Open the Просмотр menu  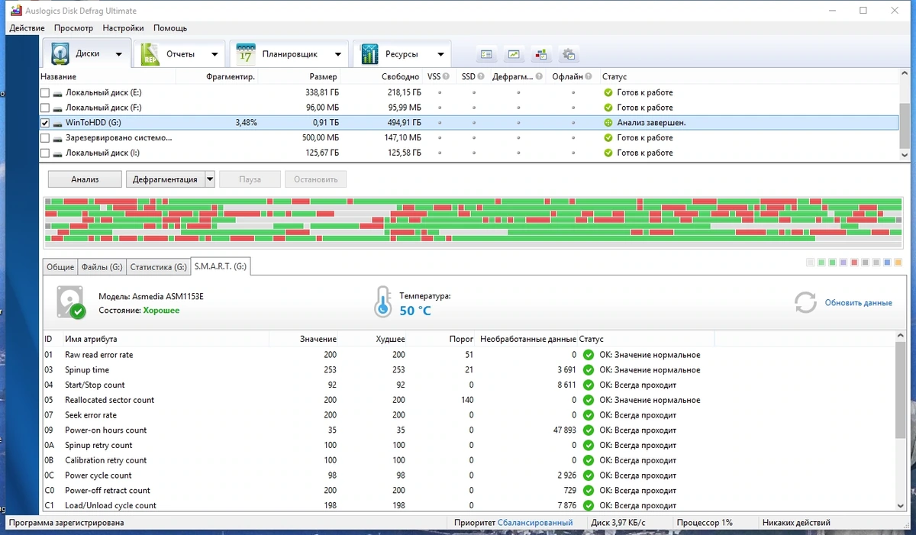click(x=73, y=28)
